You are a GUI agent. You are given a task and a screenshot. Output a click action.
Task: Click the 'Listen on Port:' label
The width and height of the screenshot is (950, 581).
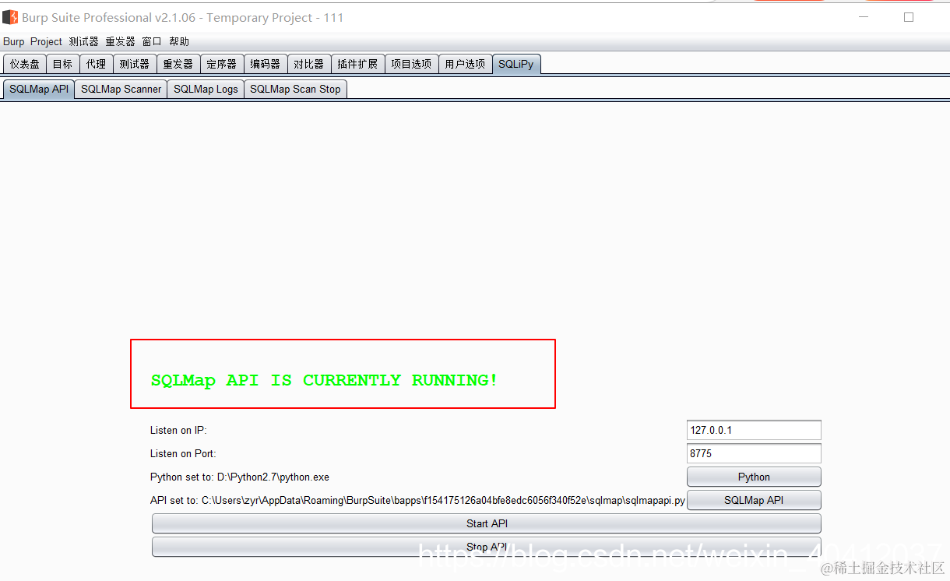[183, 453]
